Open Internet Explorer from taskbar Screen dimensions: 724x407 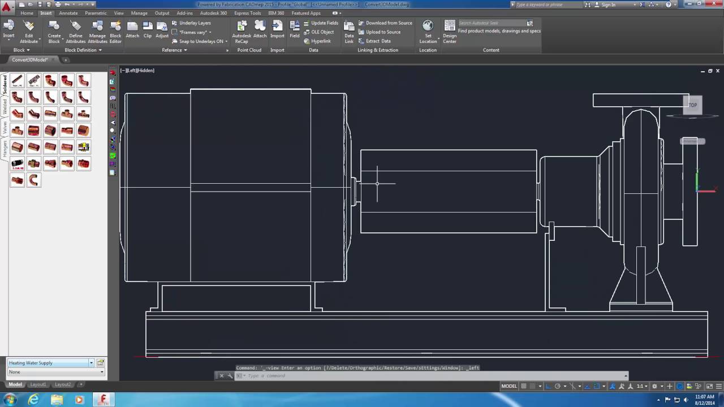click(33, 400)
